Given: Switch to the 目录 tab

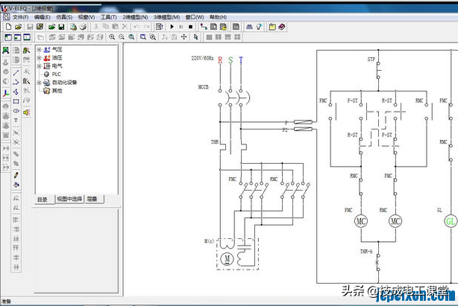Looking at the screenshot, I should pos(43,200).
